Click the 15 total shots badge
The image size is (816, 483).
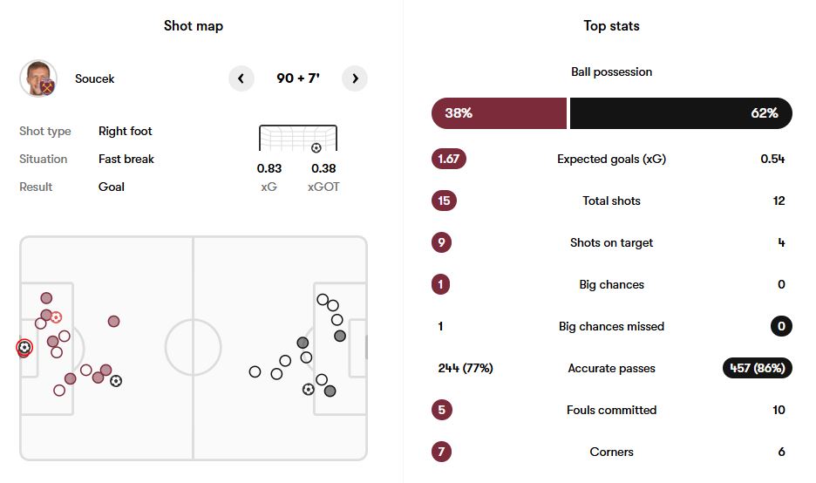point(444,201)
